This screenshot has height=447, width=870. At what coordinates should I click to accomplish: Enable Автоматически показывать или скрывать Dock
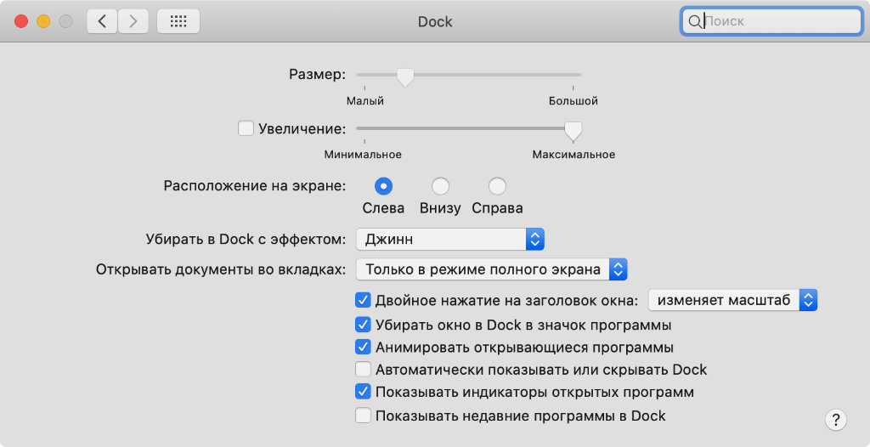tap(364, 370)
